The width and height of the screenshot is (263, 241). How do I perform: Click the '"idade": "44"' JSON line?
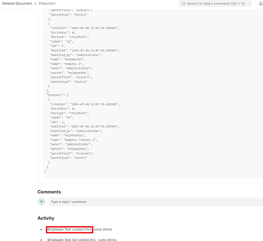coord(62,118)
